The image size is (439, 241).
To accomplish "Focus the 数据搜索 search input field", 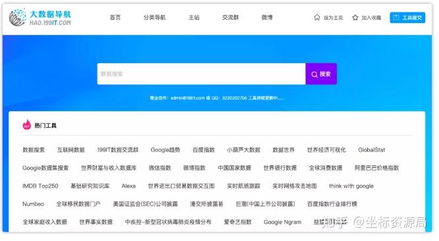I will pyautogui.click(x=201, y=74).
